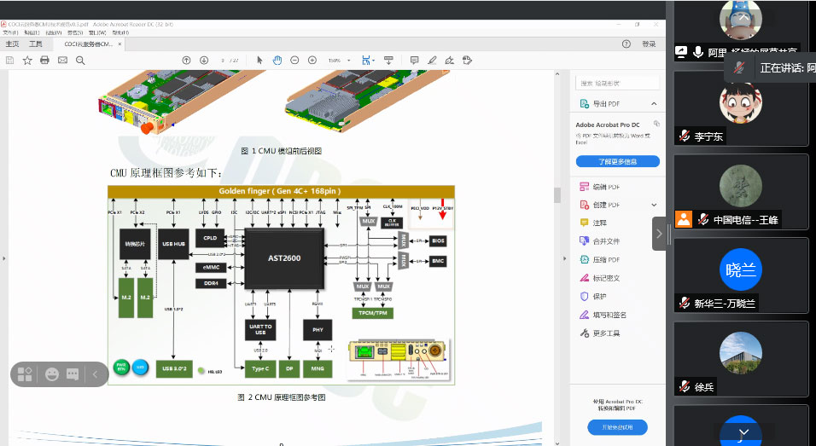This screenshot has height=446, width=816.
Task: Click the 开始免费试用 button
Action: 618,427
